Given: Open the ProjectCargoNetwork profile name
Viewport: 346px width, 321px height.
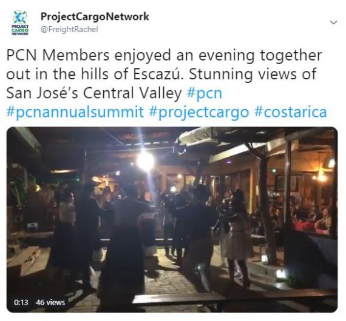Looking at the screenshot, I should [95, 16].
